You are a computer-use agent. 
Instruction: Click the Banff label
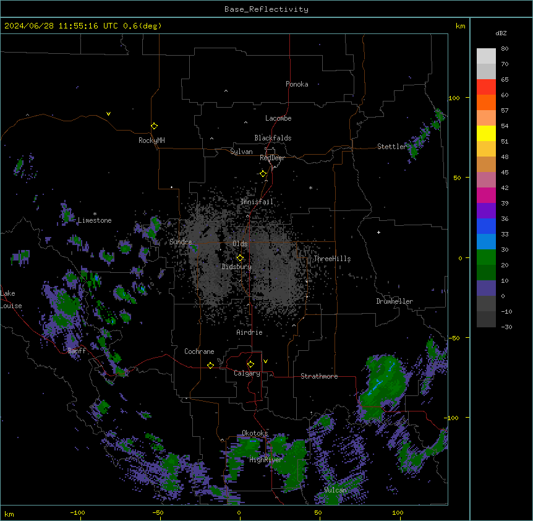[77, 351]
